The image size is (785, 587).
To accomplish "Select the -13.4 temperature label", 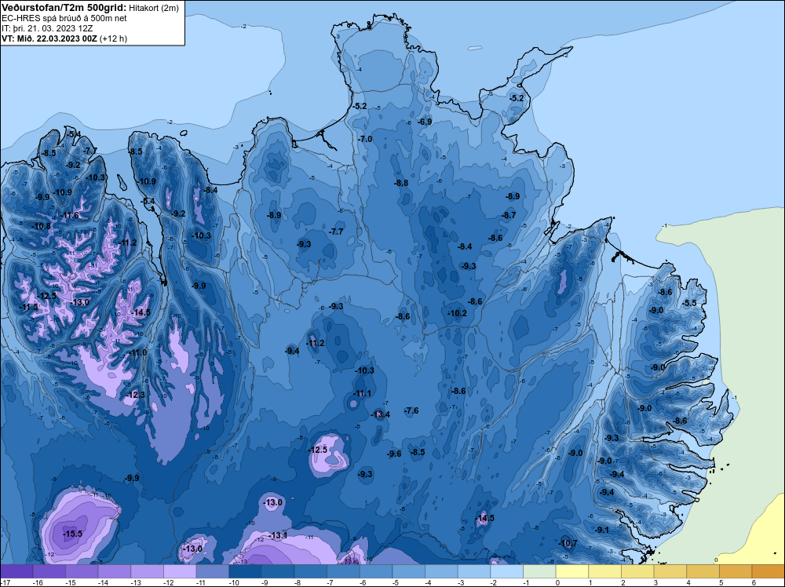I will (381, 414).
